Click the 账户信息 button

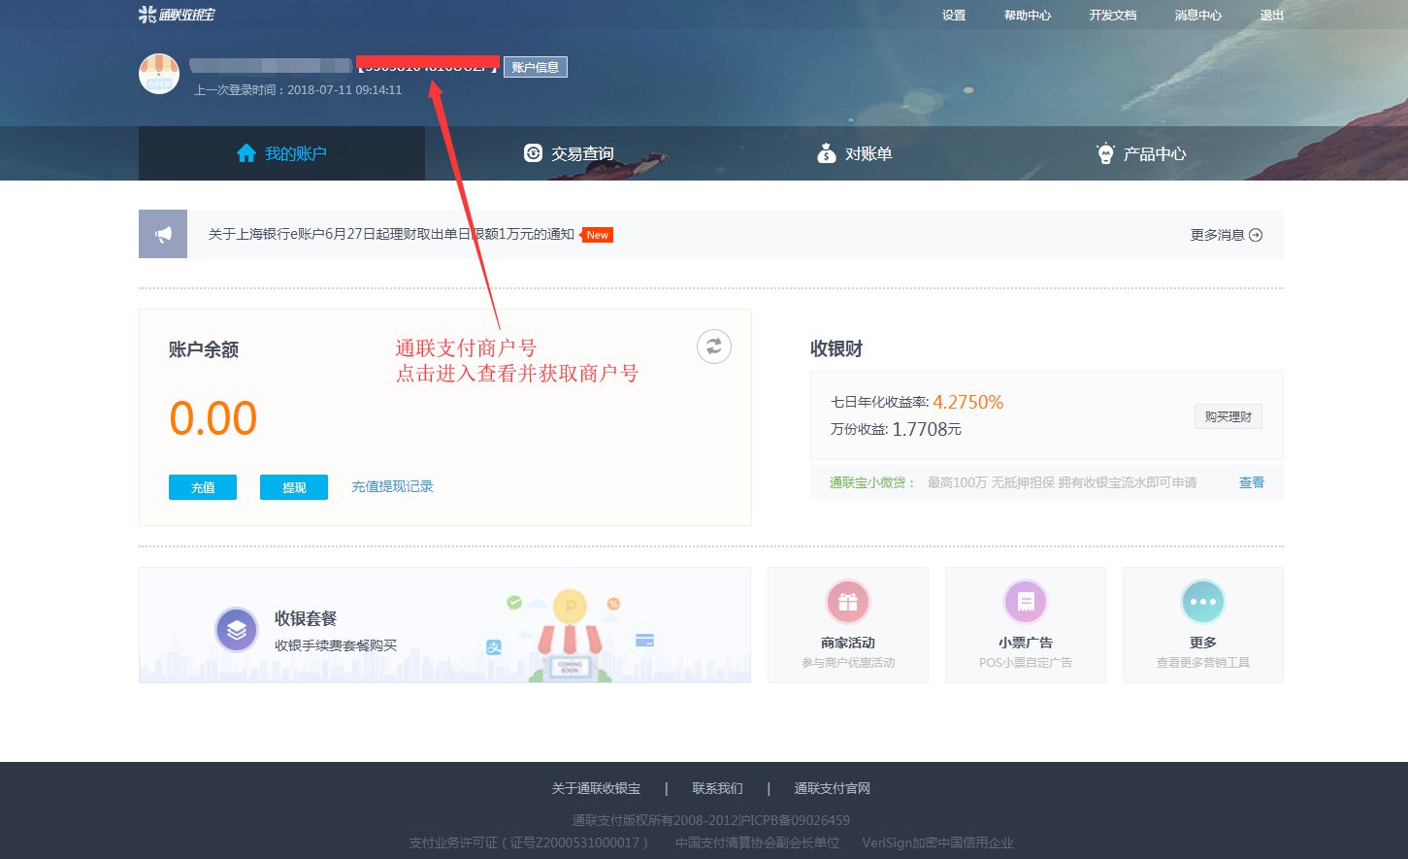pos(536,67)
